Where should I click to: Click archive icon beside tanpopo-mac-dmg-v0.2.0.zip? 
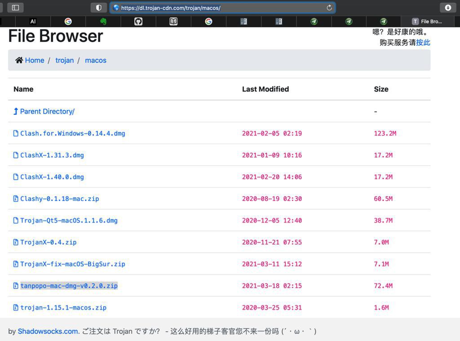click(x=16, y=286)
